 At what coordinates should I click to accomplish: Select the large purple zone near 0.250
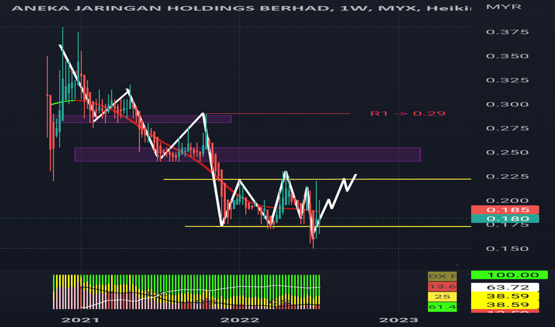(248, 155)
